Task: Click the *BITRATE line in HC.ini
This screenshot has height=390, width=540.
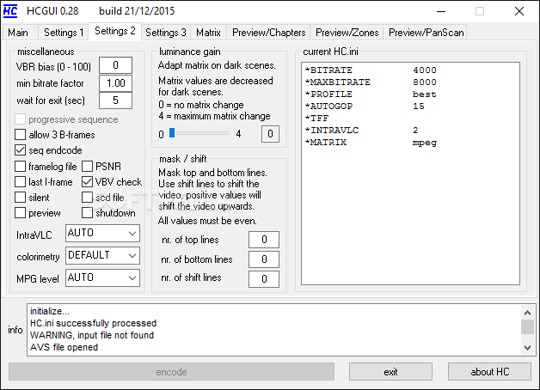Action: [371, 70]
